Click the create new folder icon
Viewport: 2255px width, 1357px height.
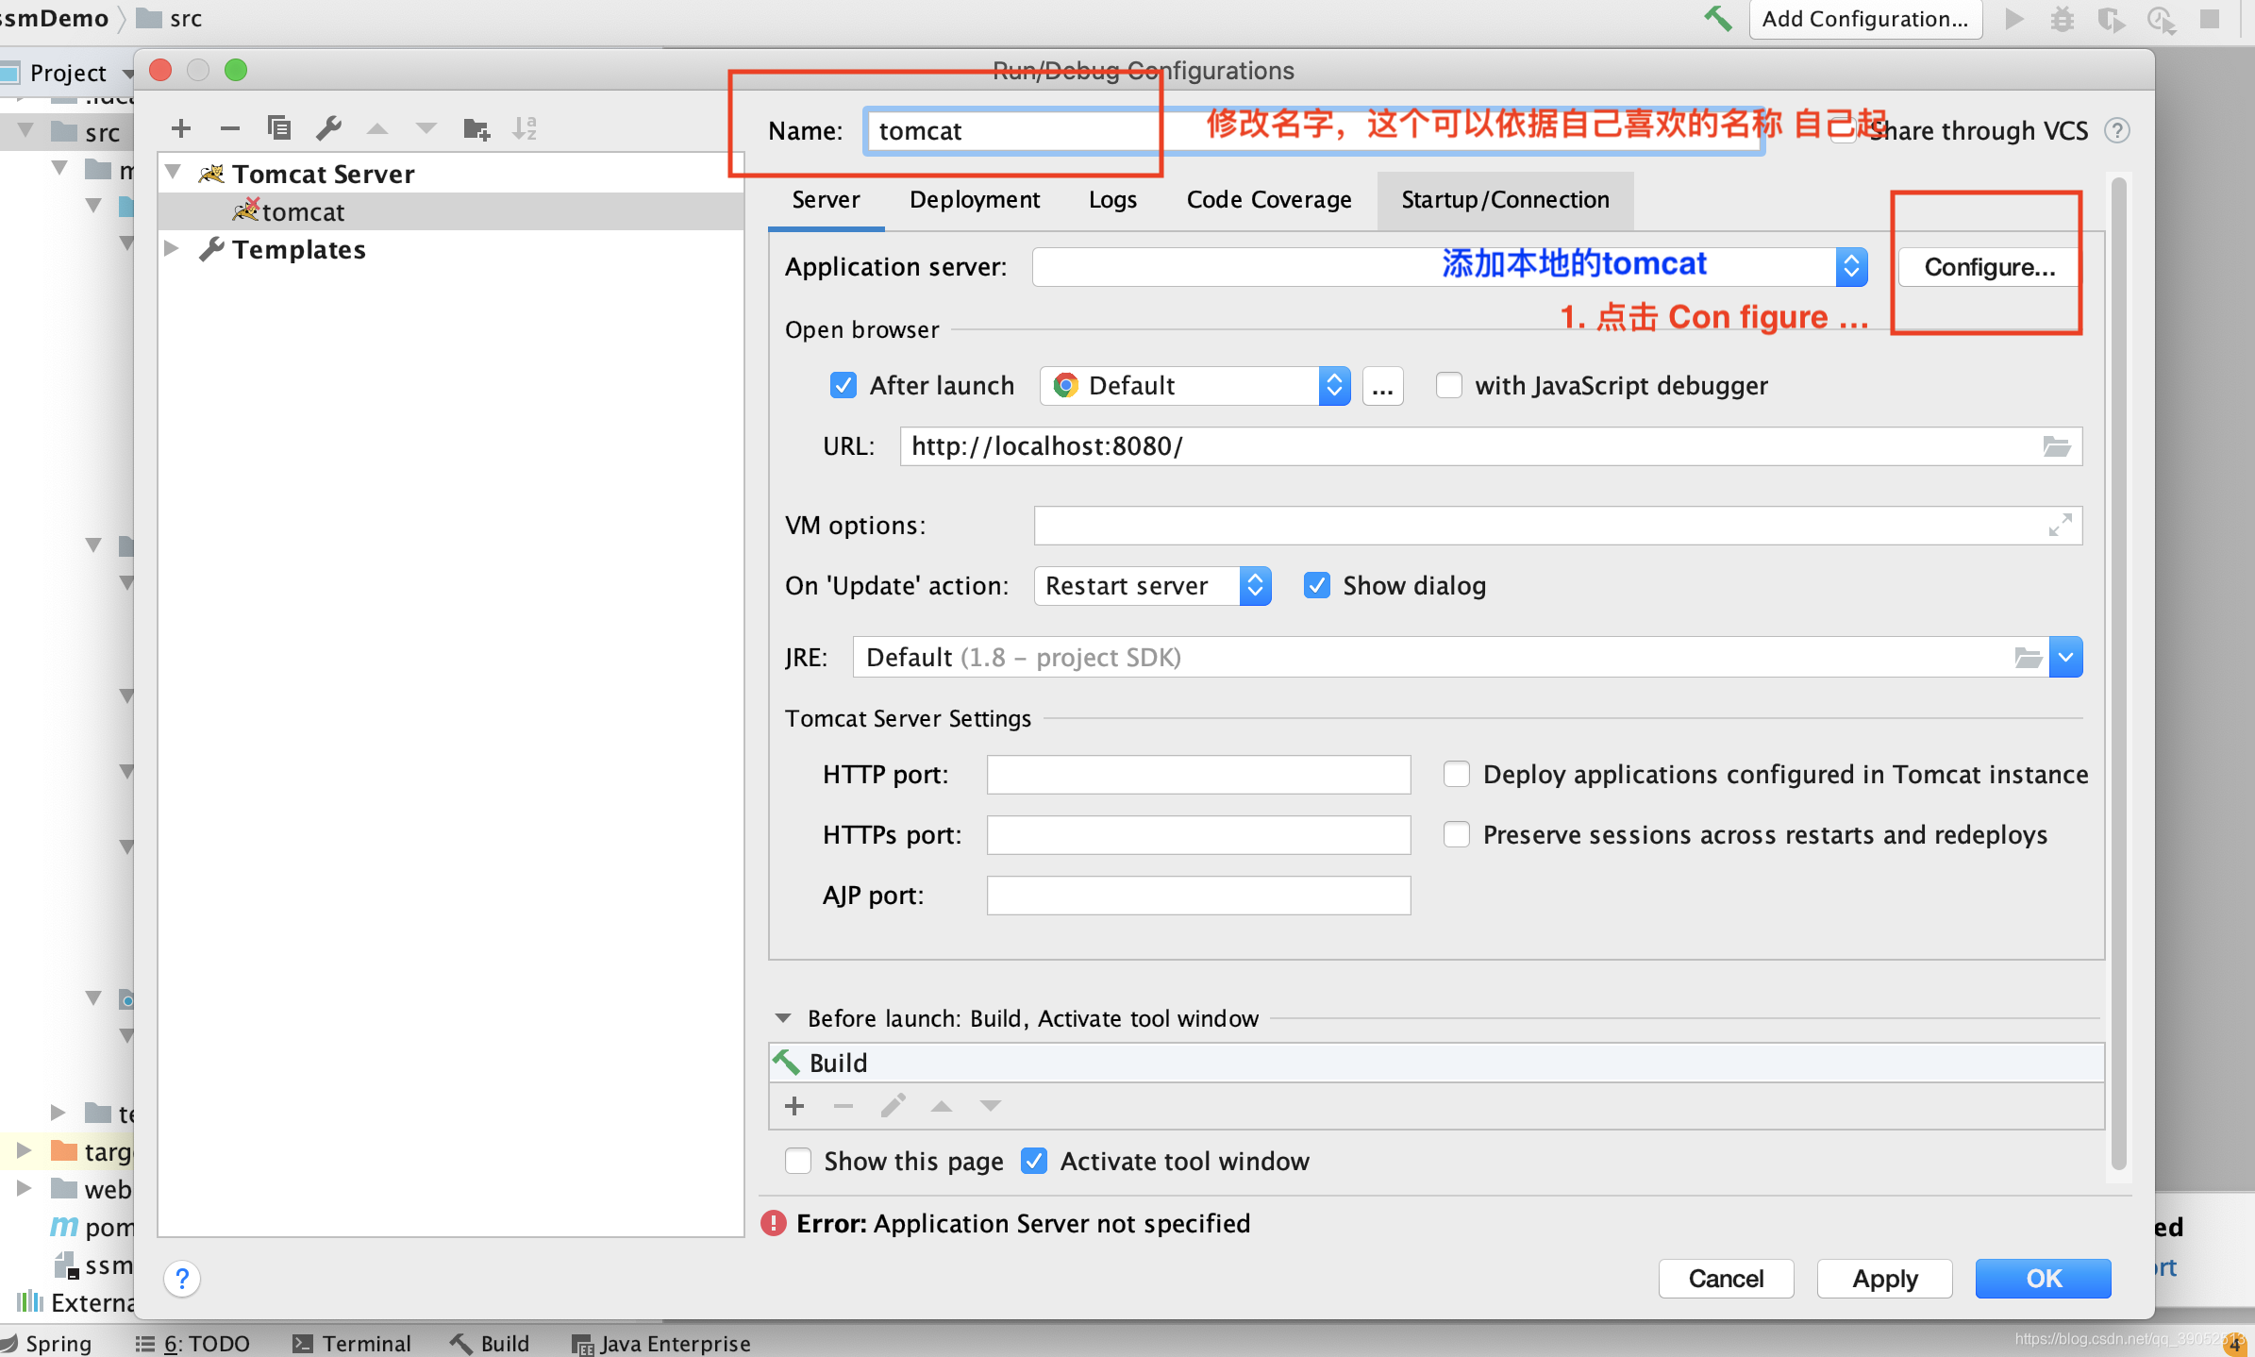point(476,128)
